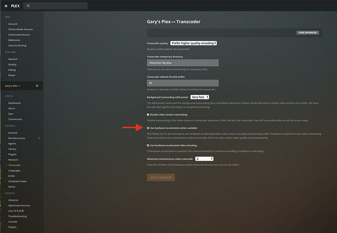Viewport: 337px width, 233px height.
Task: Open the Transcoder quality dropdown
Action: click(x=193, y=43)
